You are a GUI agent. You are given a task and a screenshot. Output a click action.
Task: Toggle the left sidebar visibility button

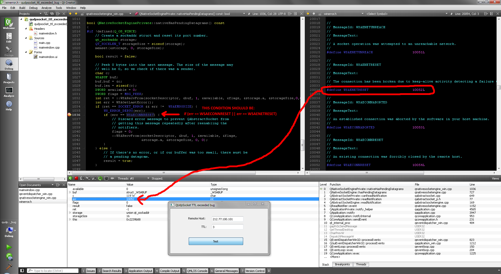[22, 271]
